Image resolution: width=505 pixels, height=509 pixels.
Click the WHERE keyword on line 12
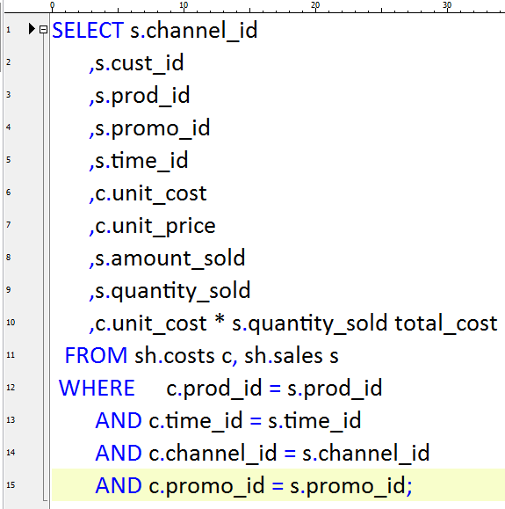point(97,388)
